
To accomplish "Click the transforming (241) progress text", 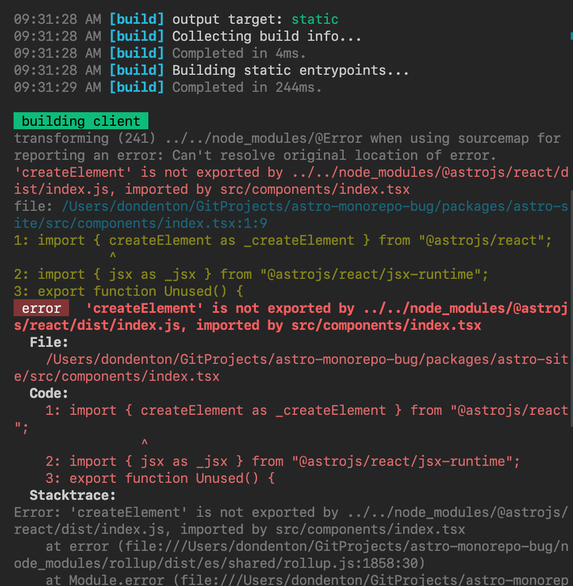I will click(x=62, y=138).
